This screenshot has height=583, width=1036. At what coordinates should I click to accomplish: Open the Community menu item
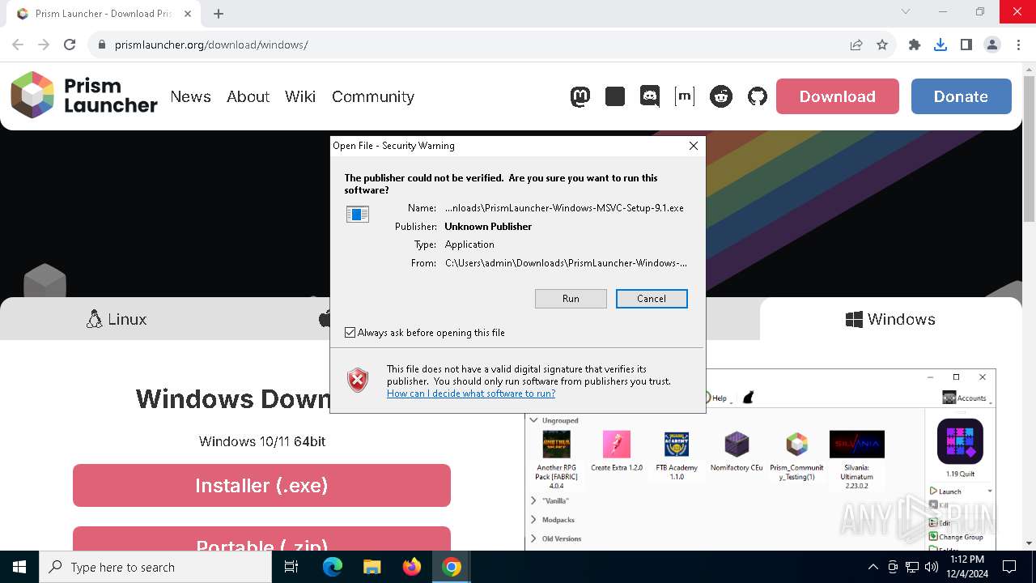[x=373, y=96]
